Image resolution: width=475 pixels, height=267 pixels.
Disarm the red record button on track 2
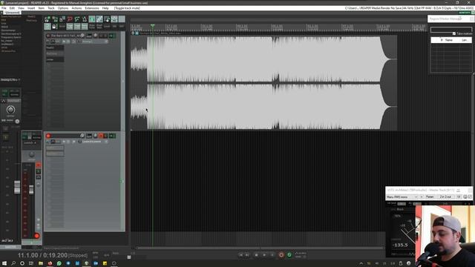pos(47,136)
